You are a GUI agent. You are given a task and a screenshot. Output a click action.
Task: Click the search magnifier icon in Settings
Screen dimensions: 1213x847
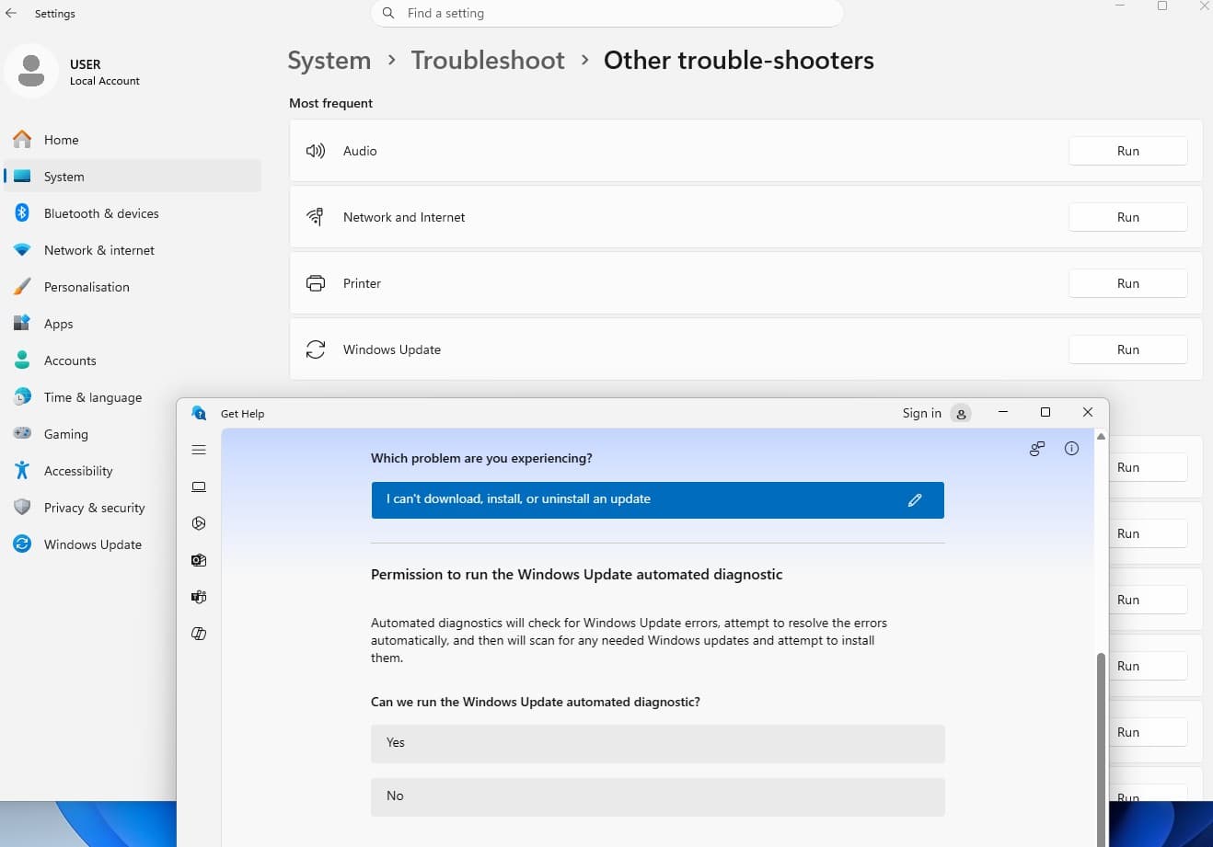pyautogui.click(x=389, y=13)
